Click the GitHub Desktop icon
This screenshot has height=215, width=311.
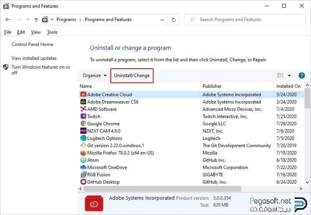tap(83, 182)
